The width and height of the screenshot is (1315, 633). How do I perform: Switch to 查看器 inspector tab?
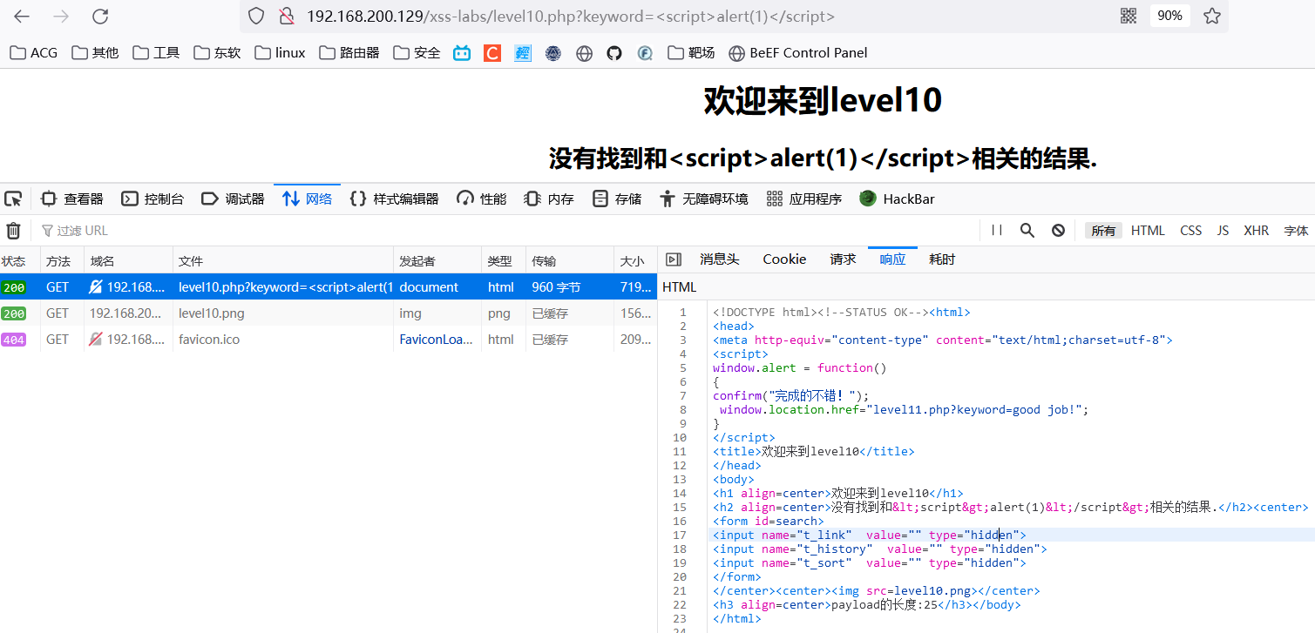[72, 199]
